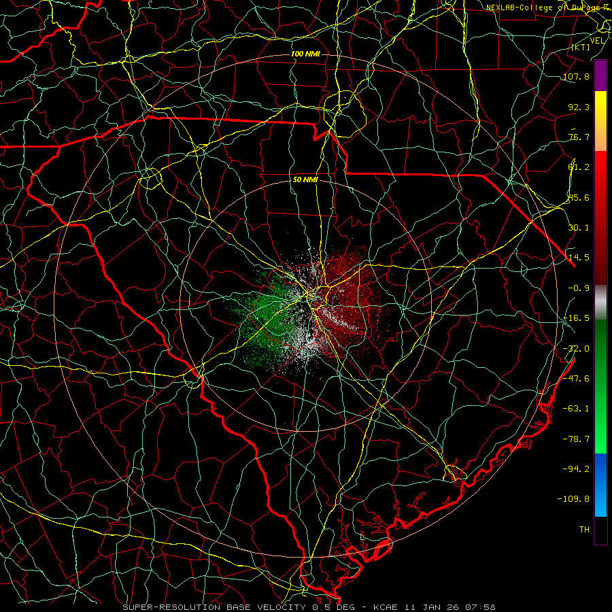Click the Super-Resolution Base Velocity caption
Screen dimensions: 612x612
click(x=309, y=607)
